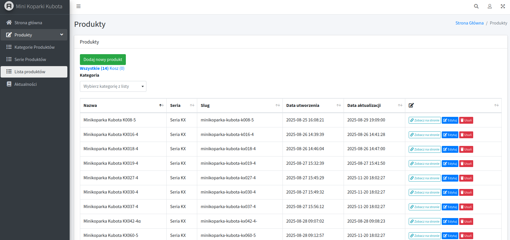This screenshot has height=240, width=510.
Task: Open Aktualności sidebar item
Action: (x=34, y=84)
